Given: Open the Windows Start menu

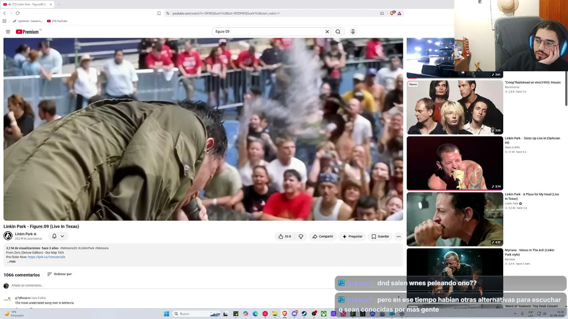Looking at the screenshot, I should (x=166, y=314).
